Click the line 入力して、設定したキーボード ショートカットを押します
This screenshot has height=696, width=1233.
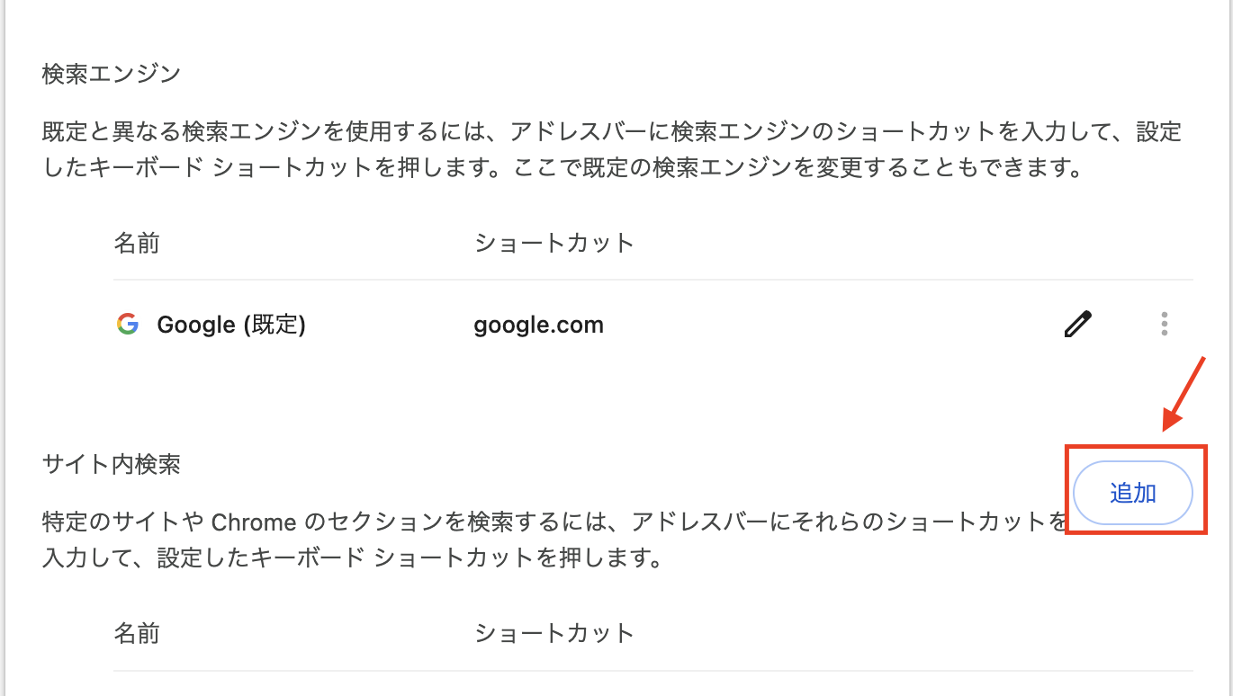click(354, 558)
